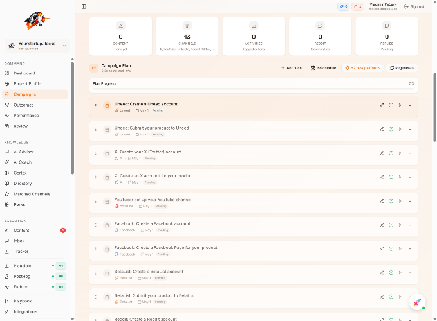
Task: Mark 'X: Create an X account for your product' done
Action: (x=391, y=177)
